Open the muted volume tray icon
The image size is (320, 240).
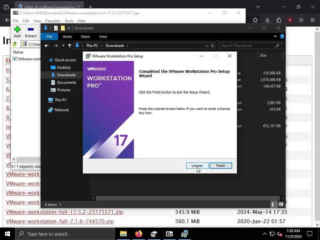pyautogui.click(x=279, y=234)
